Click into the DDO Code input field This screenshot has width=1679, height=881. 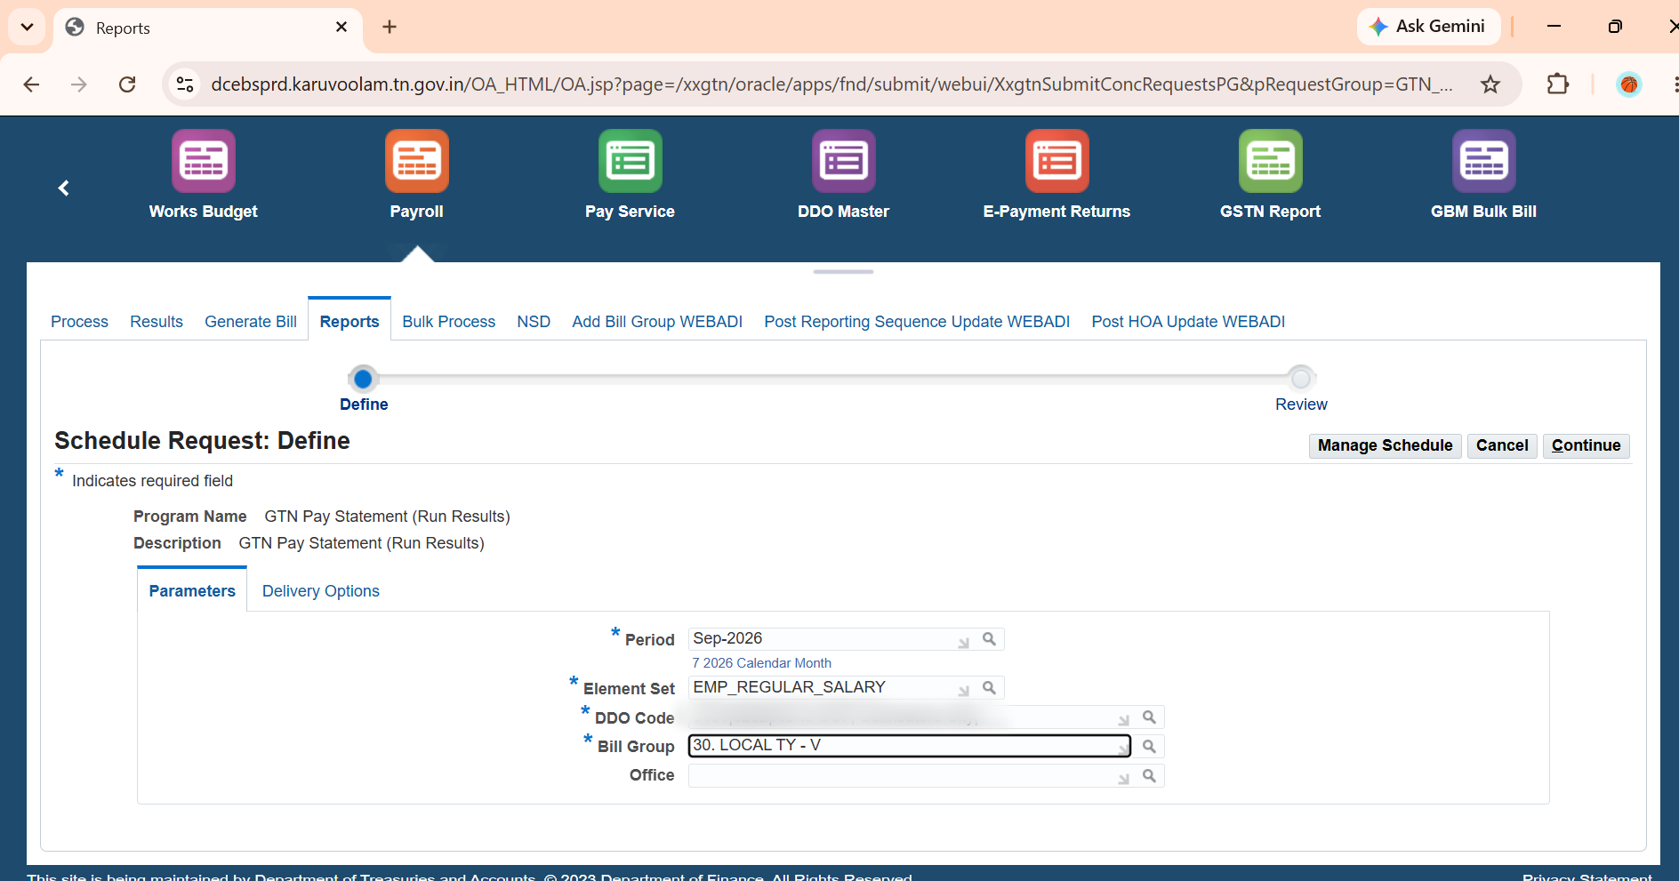point(910,717)
